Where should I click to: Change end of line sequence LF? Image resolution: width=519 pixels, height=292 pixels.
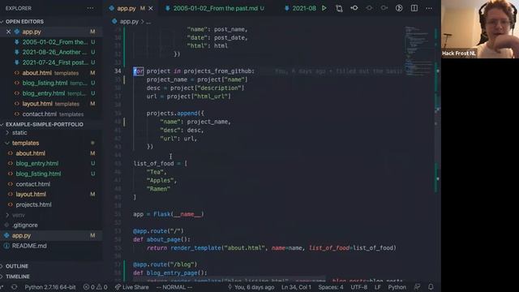coord(378,287)
